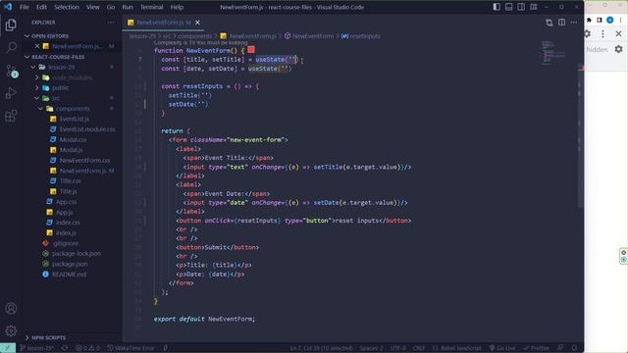The height and width of the screenshot is (353, 628).
Task: Open the Search view in activity bar
Action: 11,48
